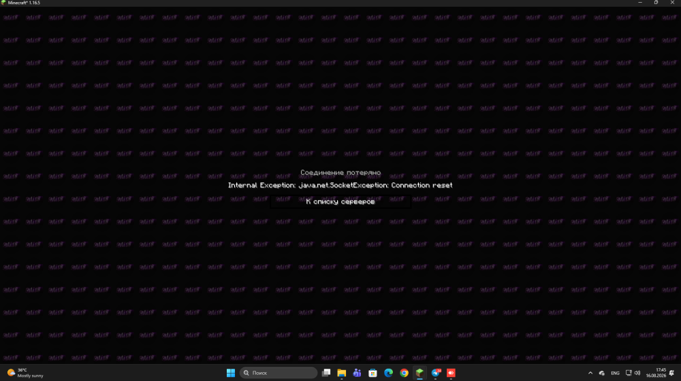This screenshot has height=381, width=681.
Task: Select the Minecraft taskbar icon
Action: [419, 373]
